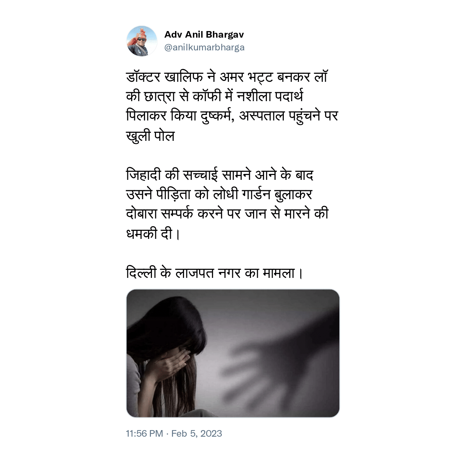Viewport: 466px width, 466px height.
Task: Click the word दिल्ली in last line
Action: click(x=142, y=273)
